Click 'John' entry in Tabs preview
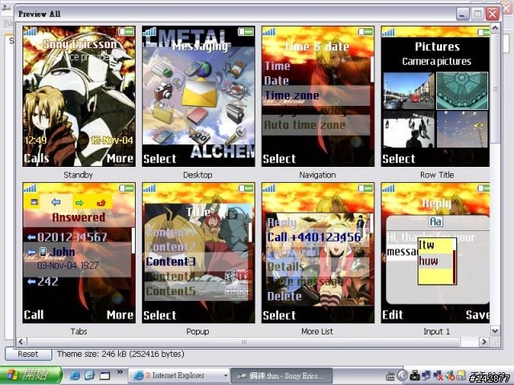The width and height of the screenshot is (514, 385). [63, 252]
